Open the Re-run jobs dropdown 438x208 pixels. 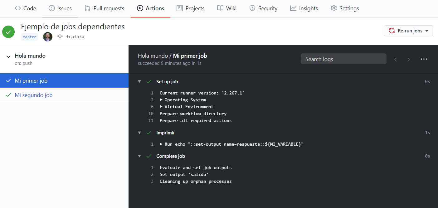point(408,31)
